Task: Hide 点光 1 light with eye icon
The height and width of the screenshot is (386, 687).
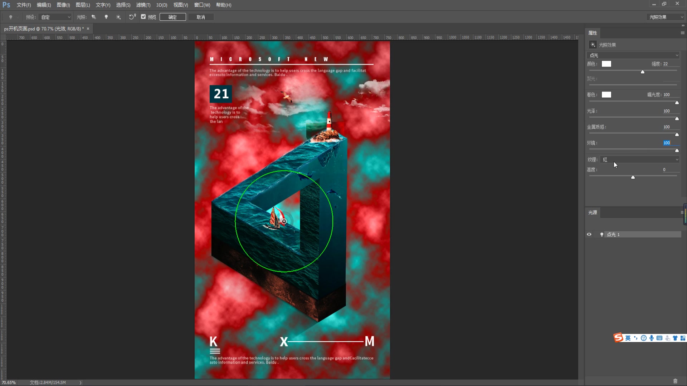Action: 589,234
